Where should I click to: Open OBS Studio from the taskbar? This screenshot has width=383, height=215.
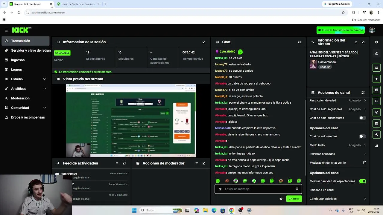240,210
